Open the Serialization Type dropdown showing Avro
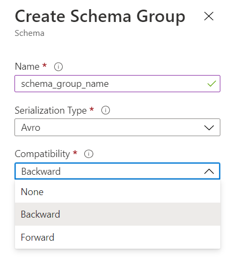The image size is (230, 268). click(117, 127)
